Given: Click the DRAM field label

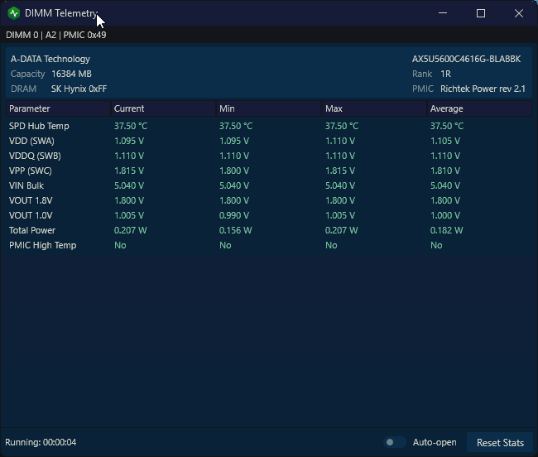Looking at the screenshot, I should (x=23, y=89).
